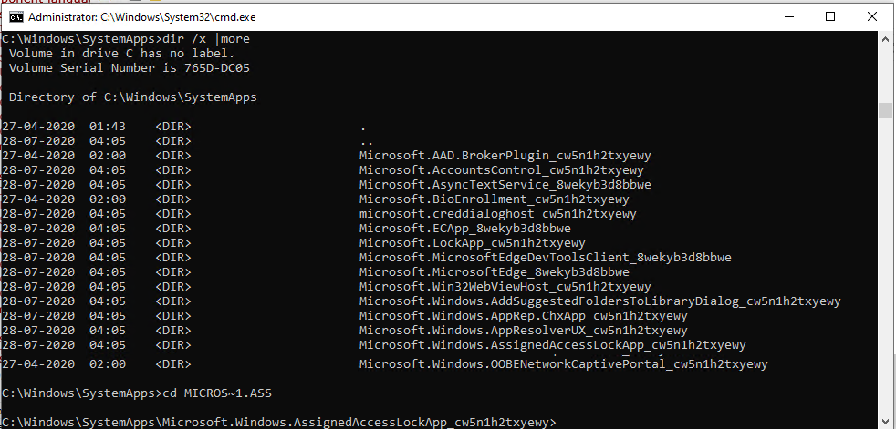
Task: Click Microsoft.Windows.AssignedAccessLockApp listing entry
Action: click(x=553, y=344)
